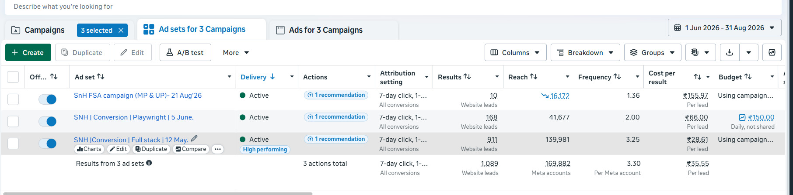
Task: Toggle off the Full stack 12 May ad set
Action: pos(47,144)
